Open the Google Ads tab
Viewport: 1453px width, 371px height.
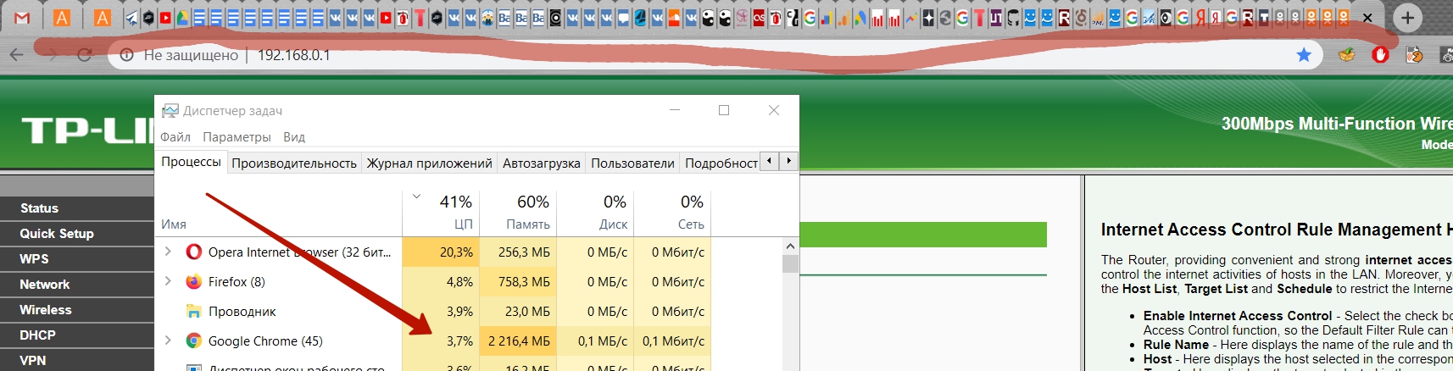(x=860, y=18)
